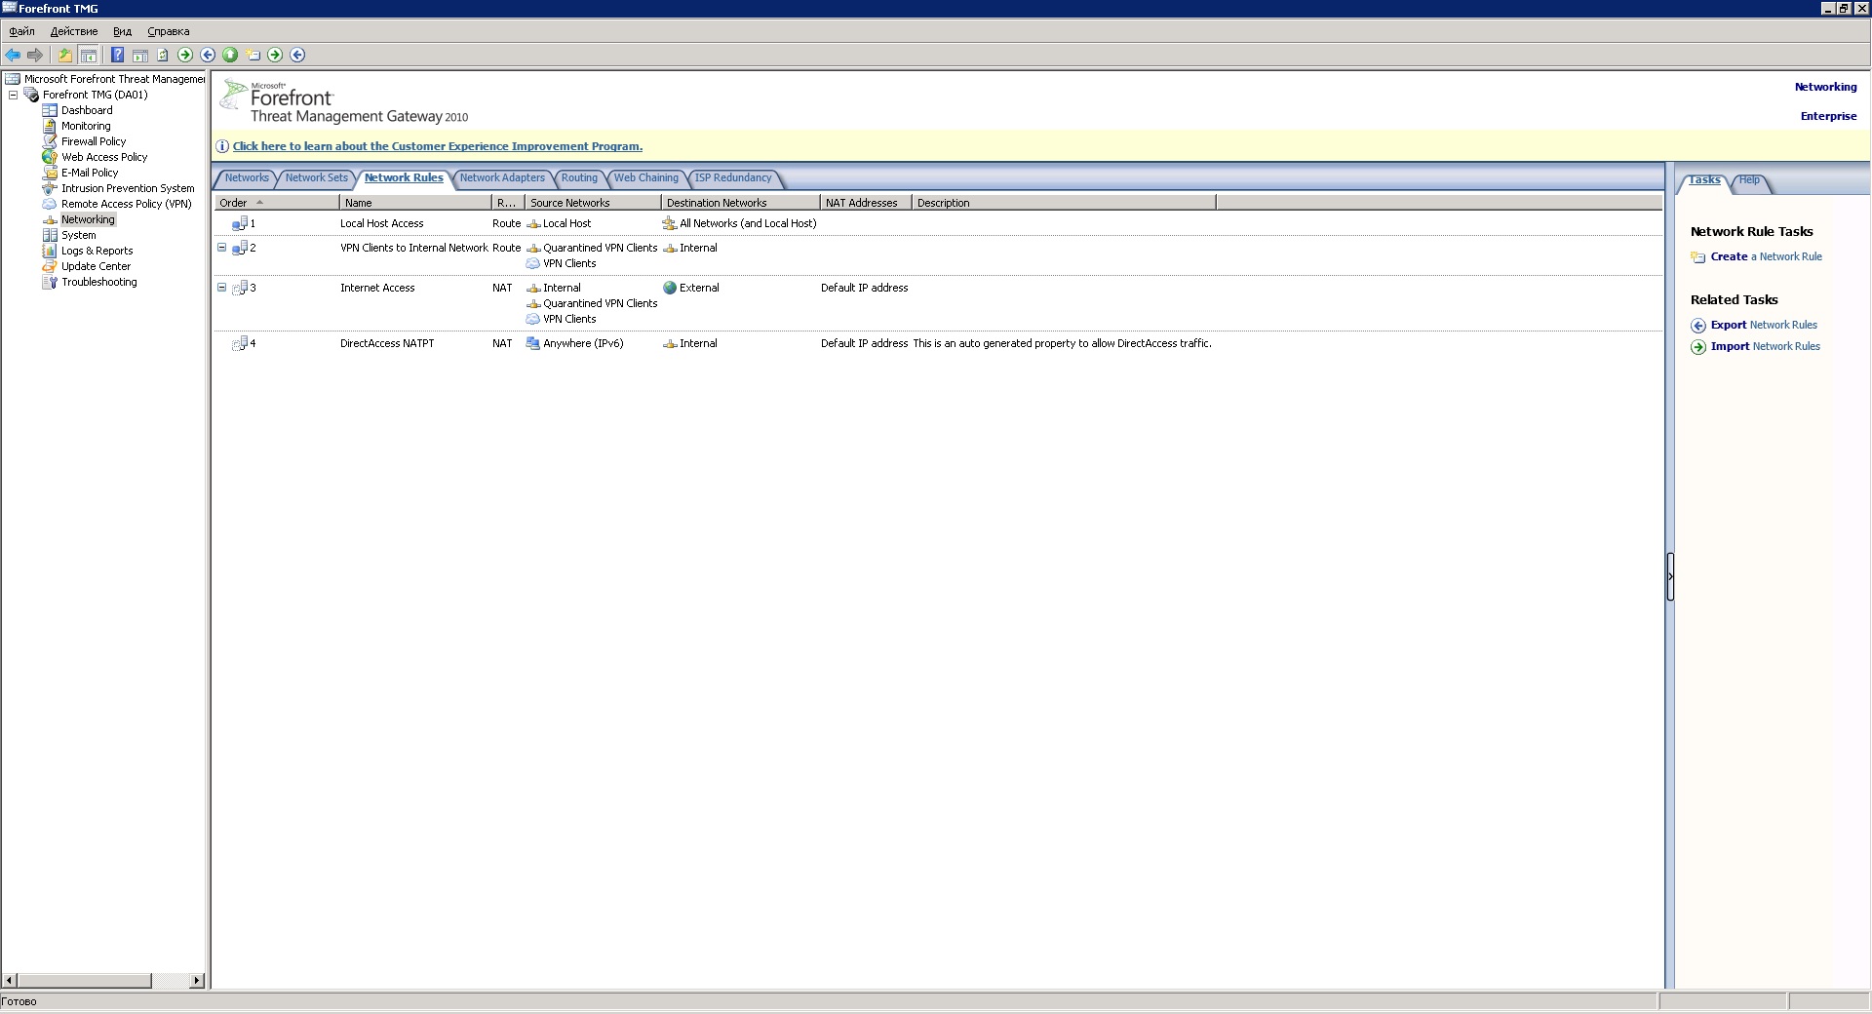Select the Networking tree node

click(x=88, y=219)
